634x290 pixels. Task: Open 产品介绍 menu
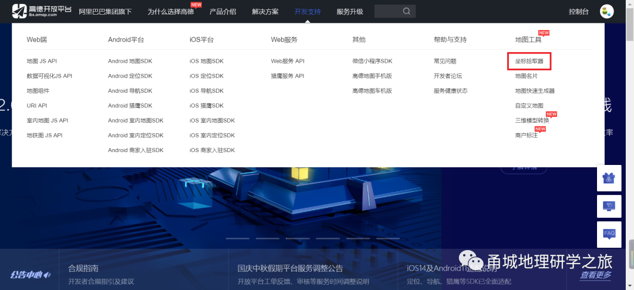tap(223, 12)
